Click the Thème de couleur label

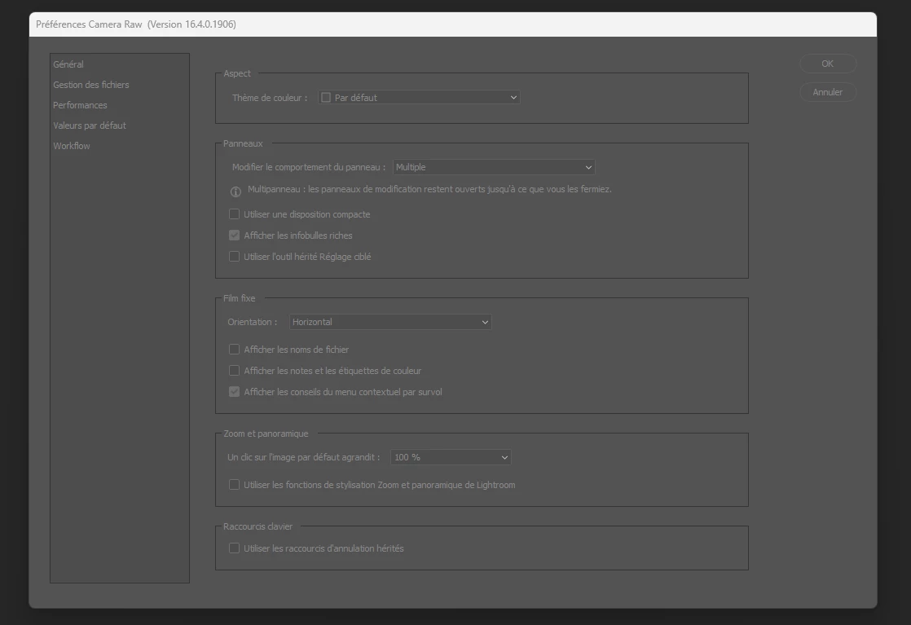271,98
